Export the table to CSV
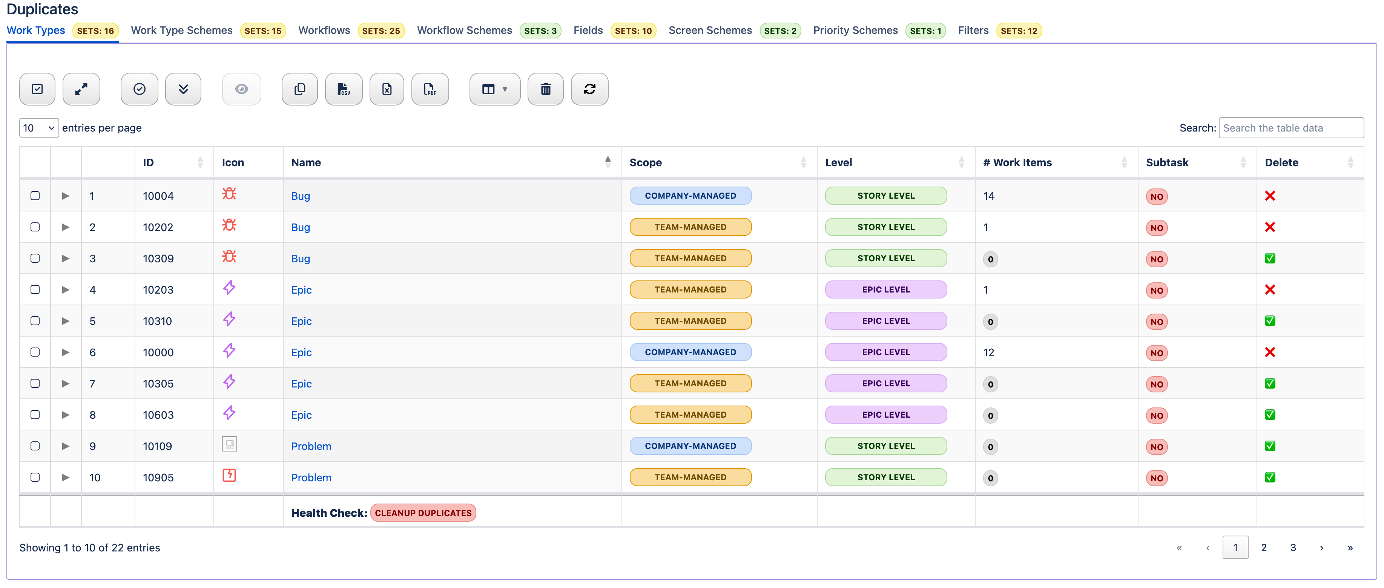 click(x=343, y=89)
